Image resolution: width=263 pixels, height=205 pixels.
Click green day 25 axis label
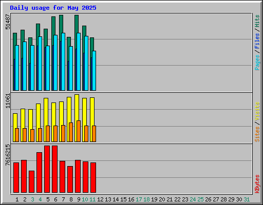tap(200, 199)
